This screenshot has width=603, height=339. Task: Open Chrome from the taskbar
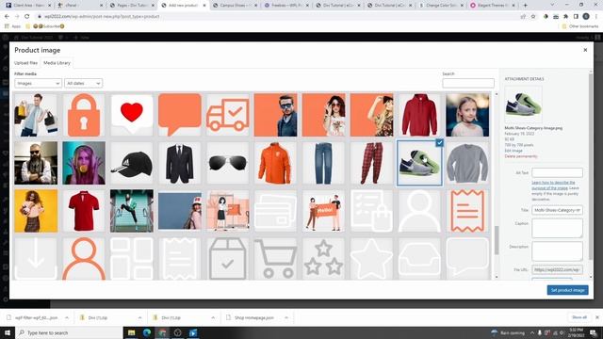click(162, 332)
